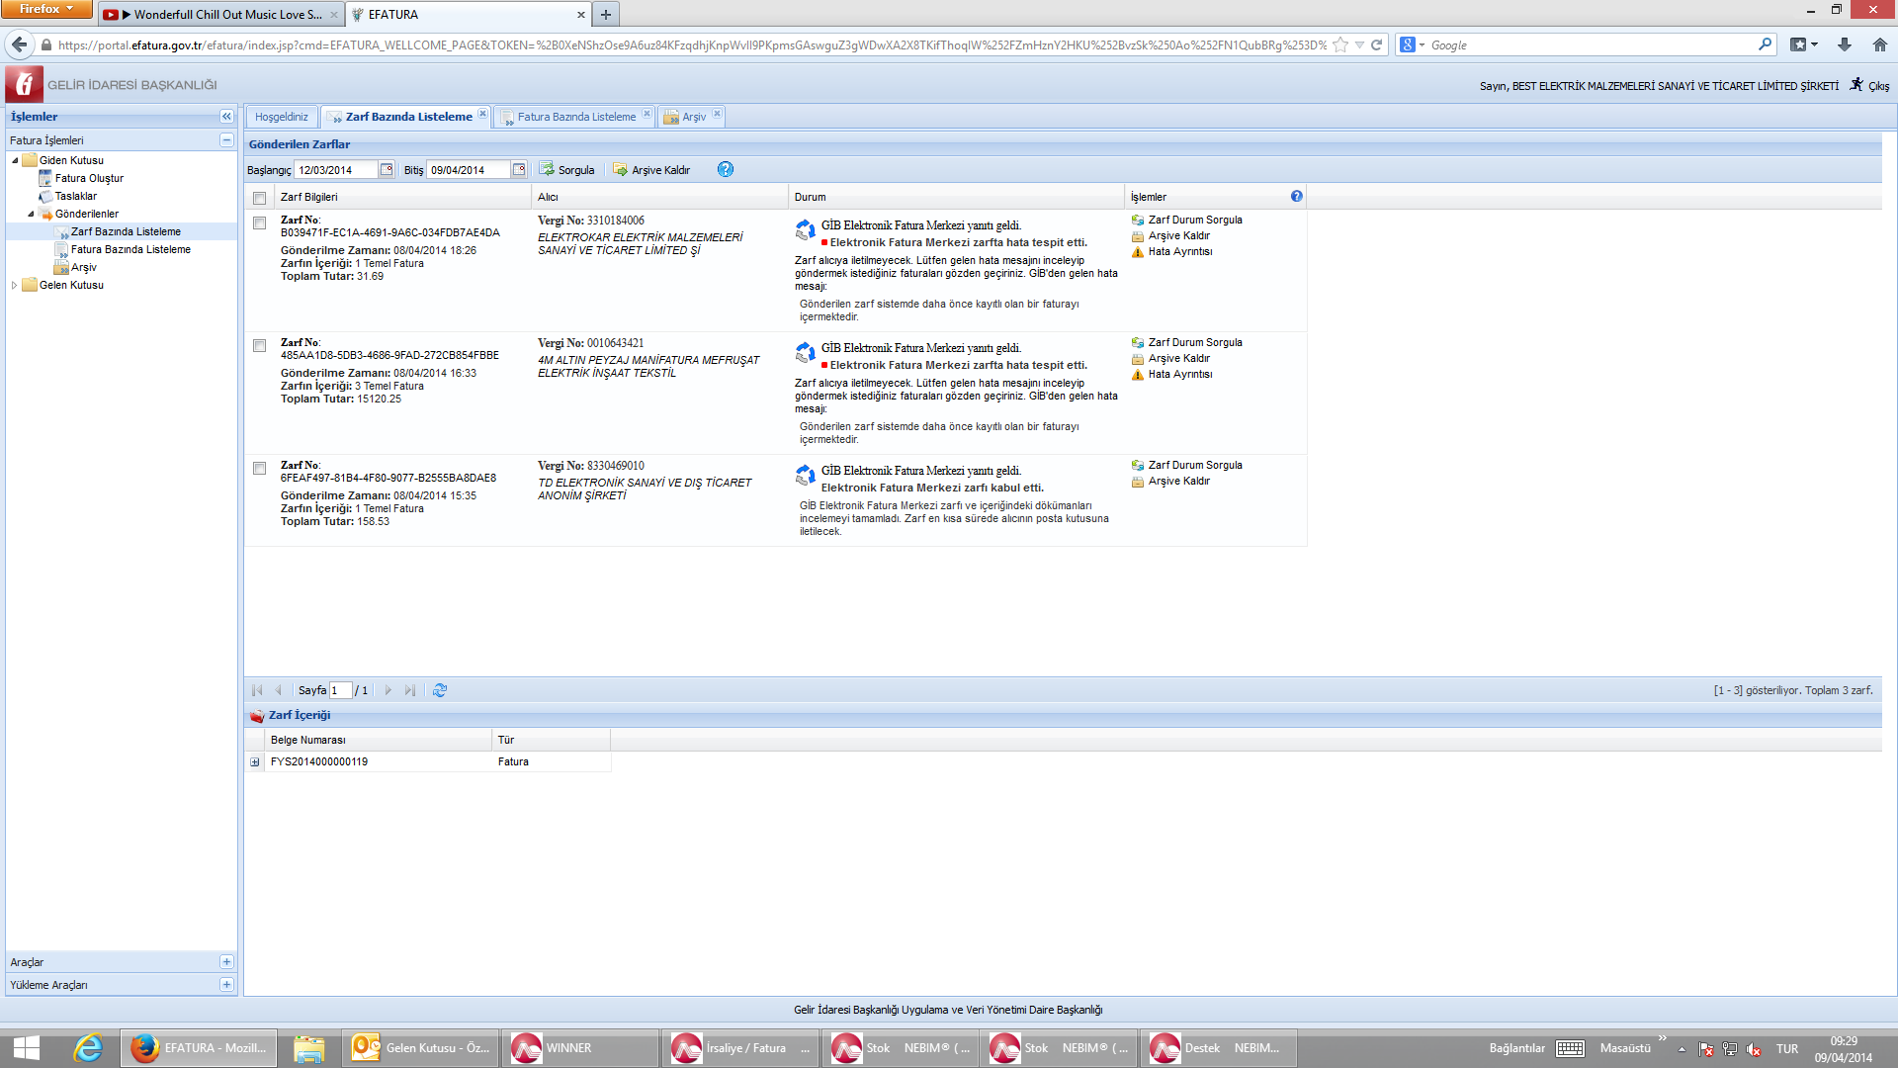1898x1068 pixels.
Task: Click the Sorgula button
Action: click(567, 170)
